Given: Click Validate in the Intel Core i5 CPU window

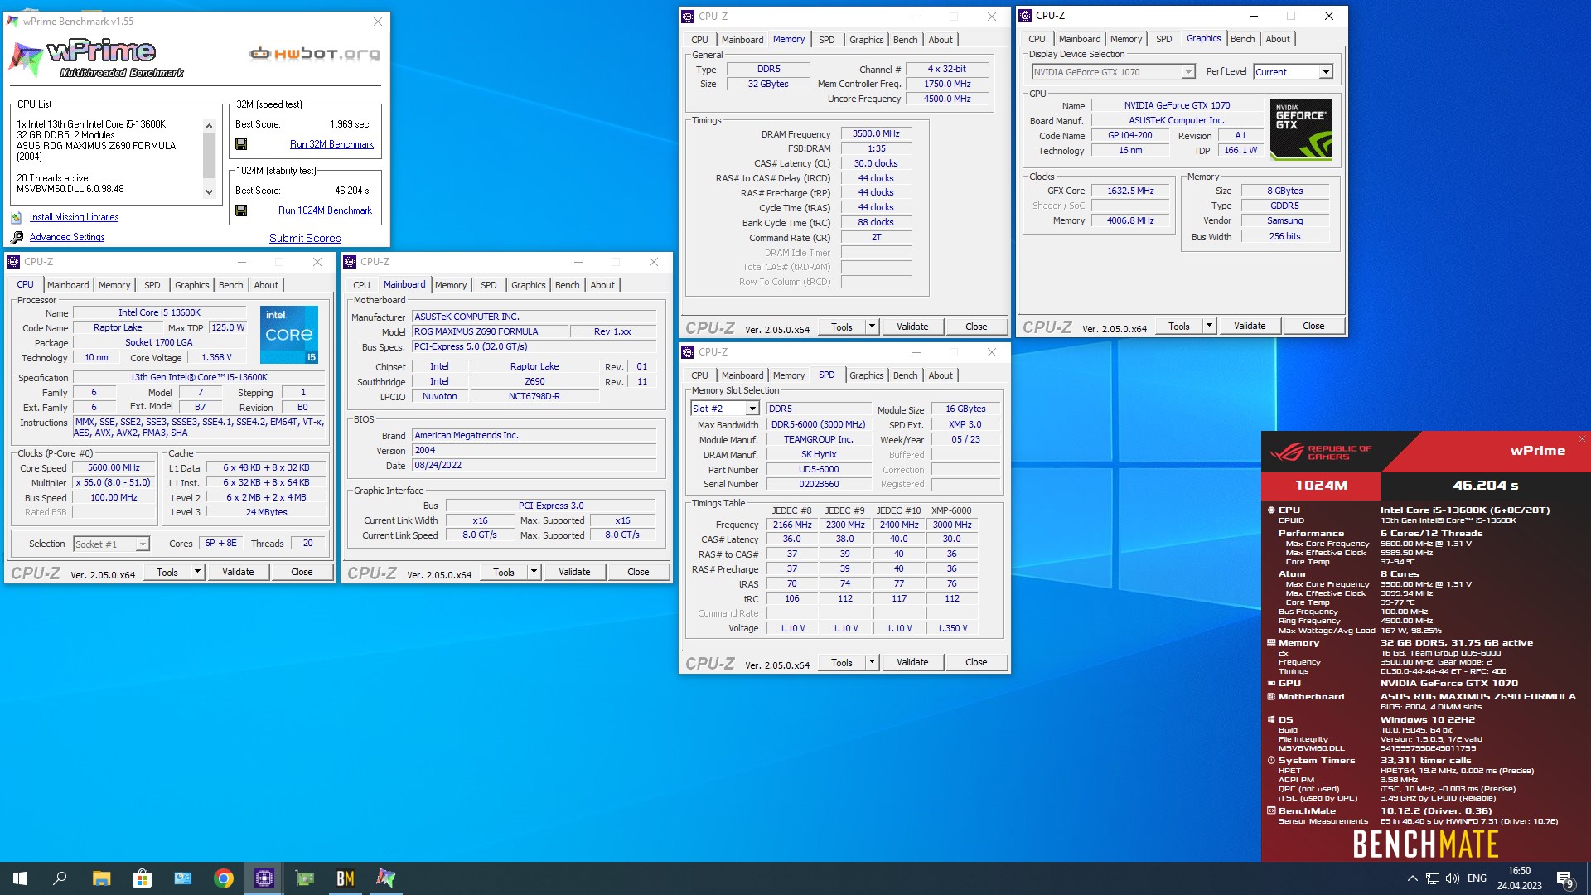Looking at the screenshot, I should (238, 572).
